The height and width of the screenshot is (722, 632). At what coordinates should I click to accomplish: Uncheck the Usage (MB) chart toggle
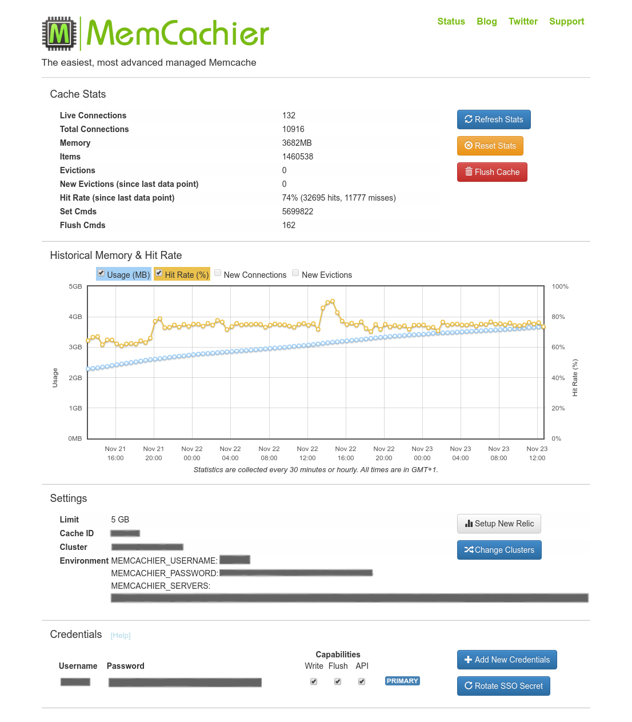pos(101,273)
